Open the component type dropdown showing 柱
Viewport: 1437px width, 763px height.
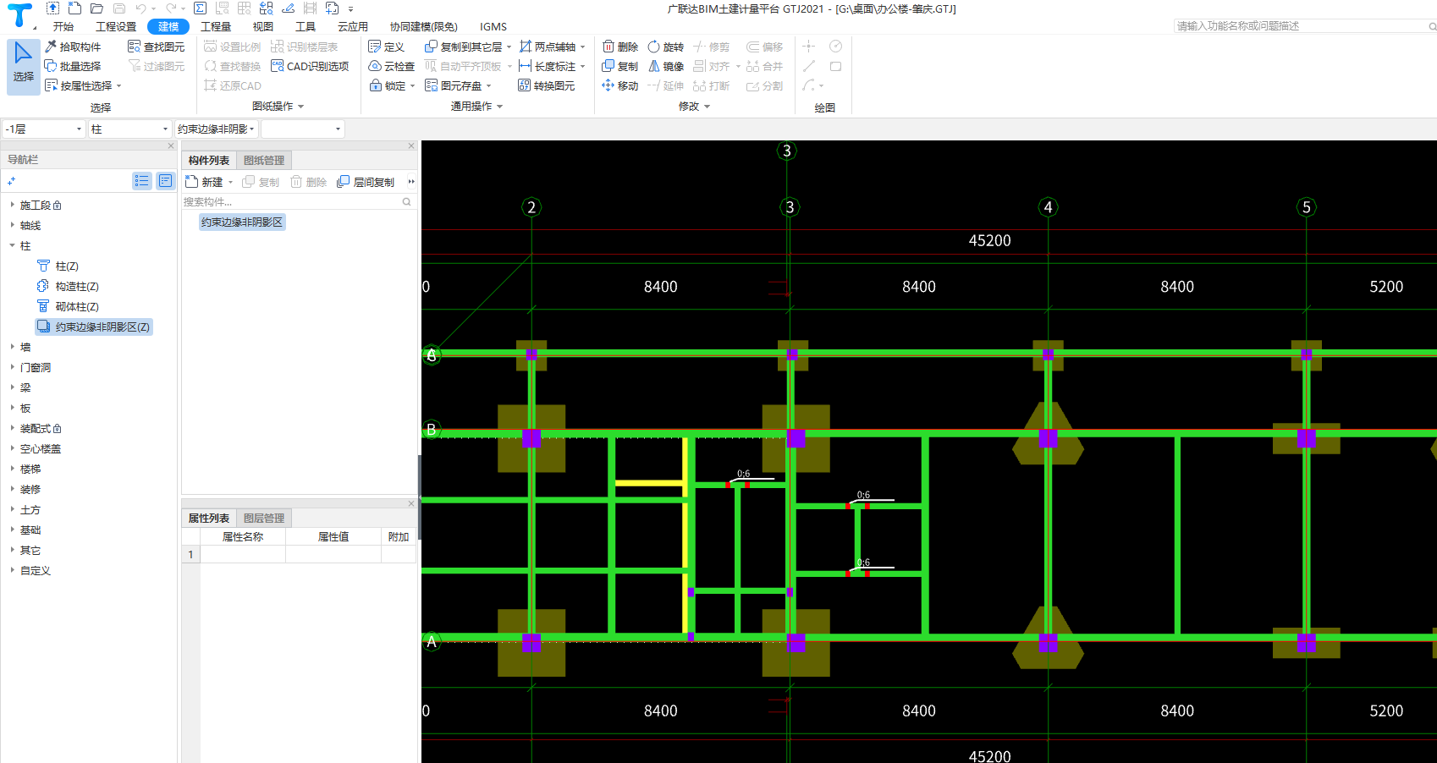pos(130,129)
